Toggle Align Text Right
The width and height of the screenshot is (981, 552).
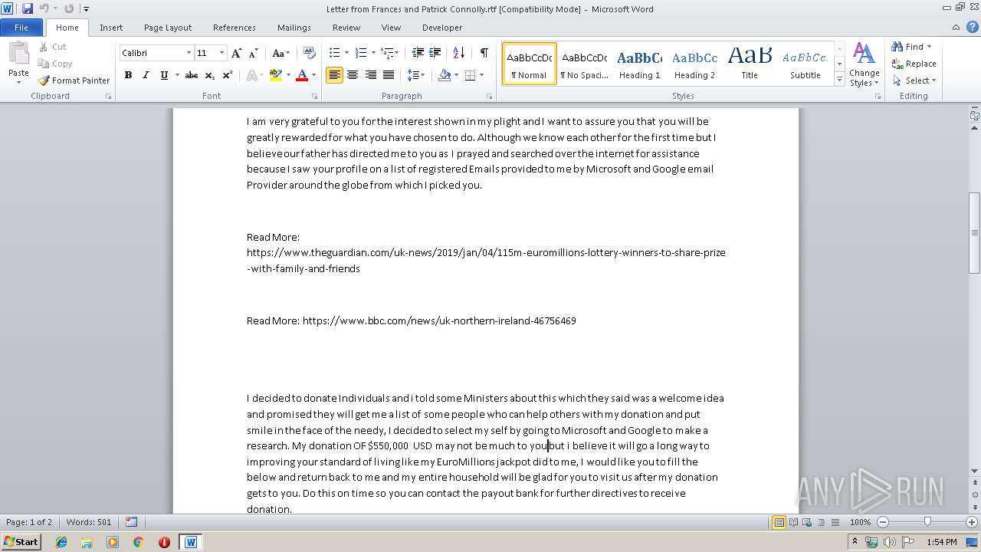[371, 75]
